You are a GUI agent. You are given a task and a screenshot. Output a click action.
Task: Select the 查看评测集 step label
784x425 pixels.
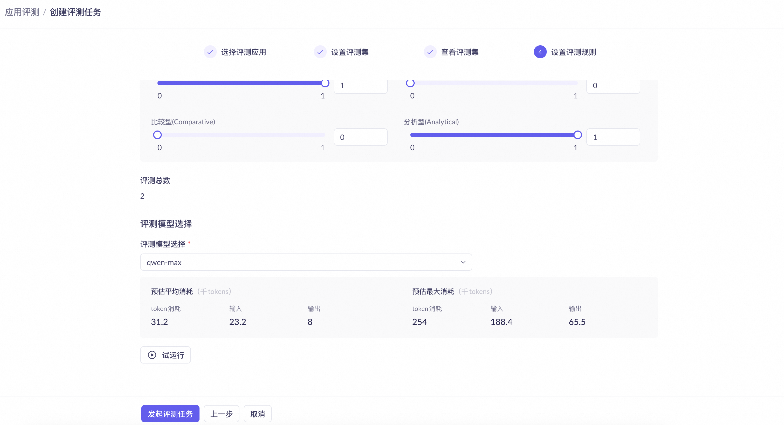click(x=460, y=52)
